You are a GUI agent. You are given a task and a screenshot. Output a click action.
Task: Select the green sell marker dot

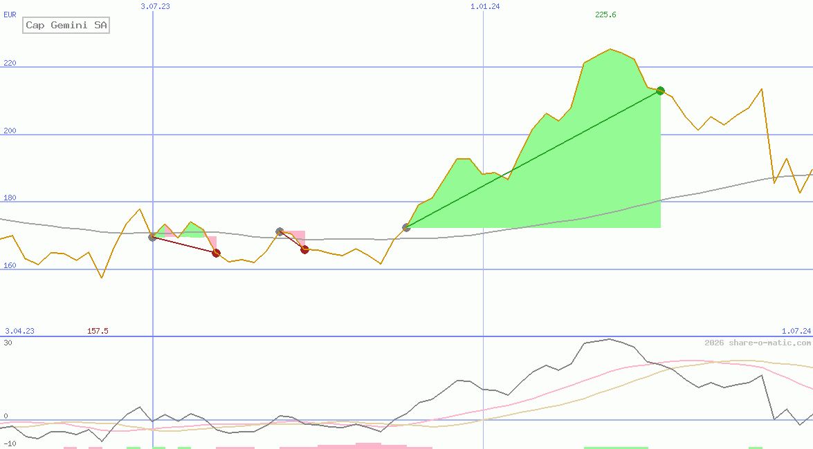pos(660,91)
